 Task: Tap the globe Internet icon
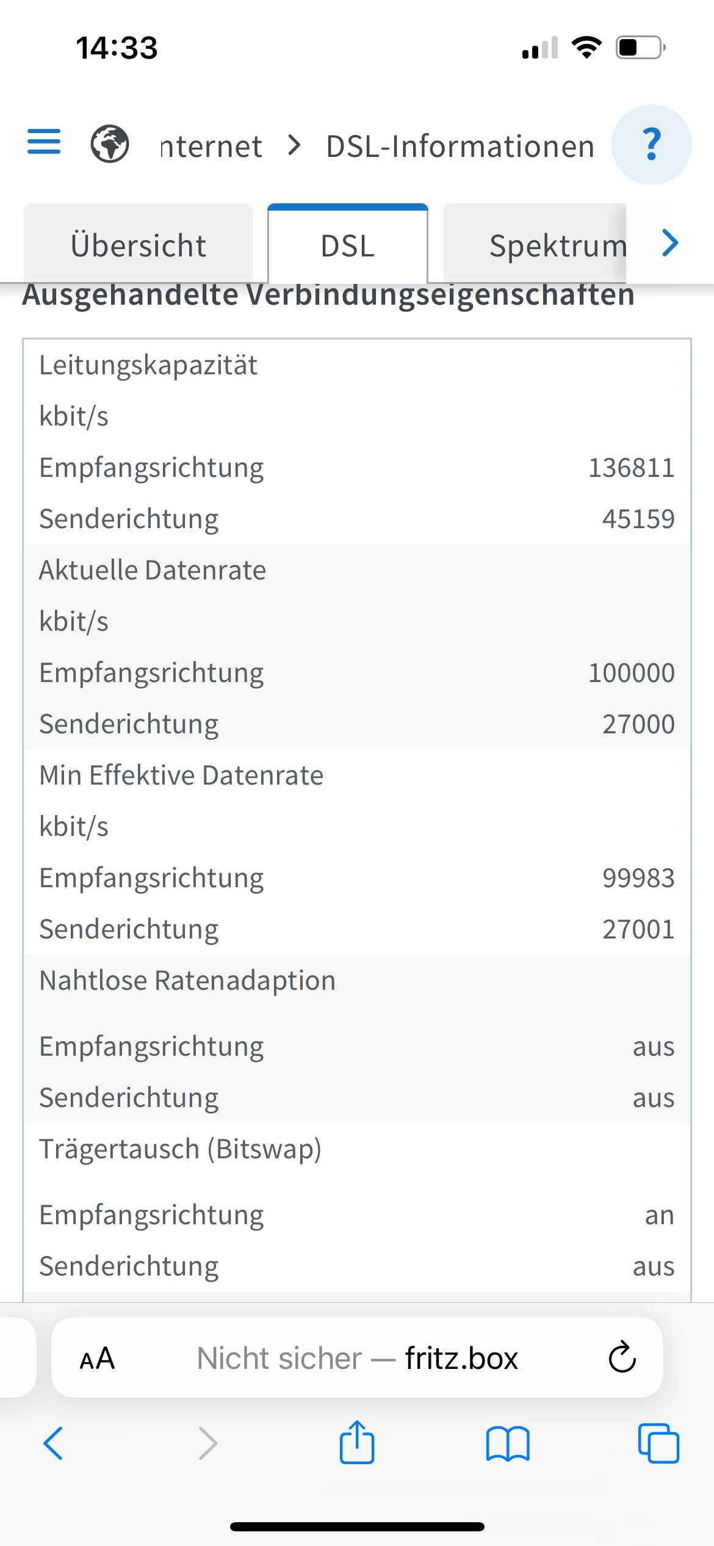click(x=110, y=144)
